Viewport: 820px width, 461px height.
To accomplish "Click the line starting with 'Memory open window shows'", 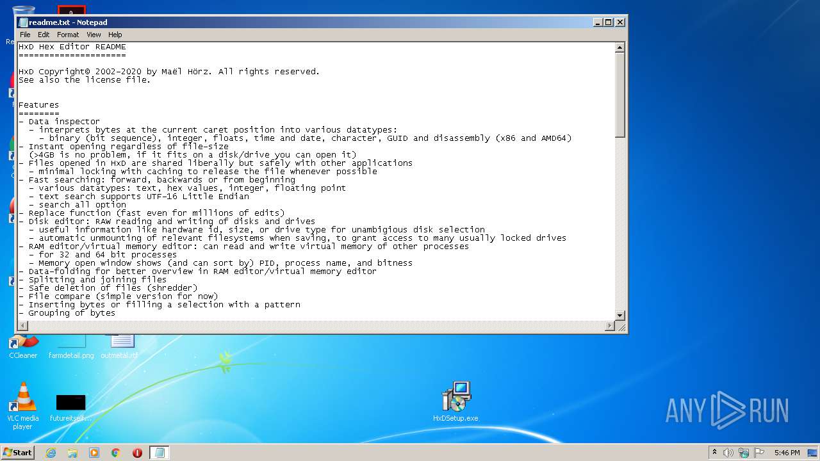I will click(220, 263).
